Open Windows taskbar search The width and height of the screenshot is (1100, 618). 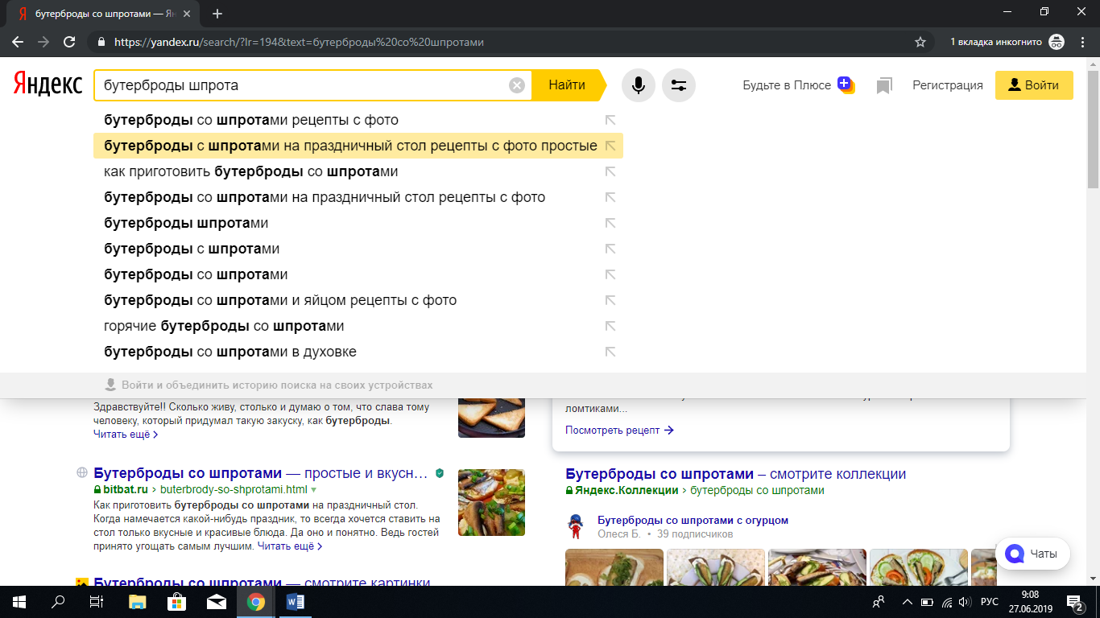tap(58, 602)
